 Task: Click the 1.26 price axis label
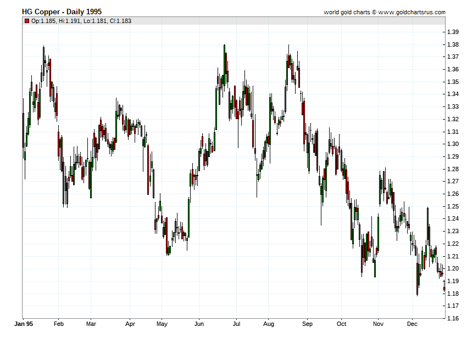coord(453,194)
